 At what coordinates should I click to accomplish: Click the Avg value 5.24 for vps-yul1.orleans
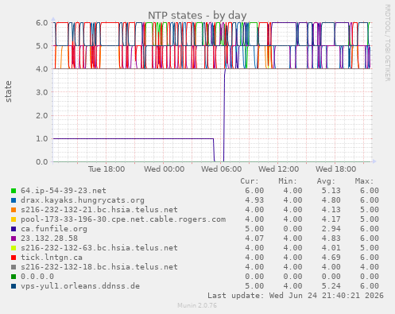click(331, 286)
